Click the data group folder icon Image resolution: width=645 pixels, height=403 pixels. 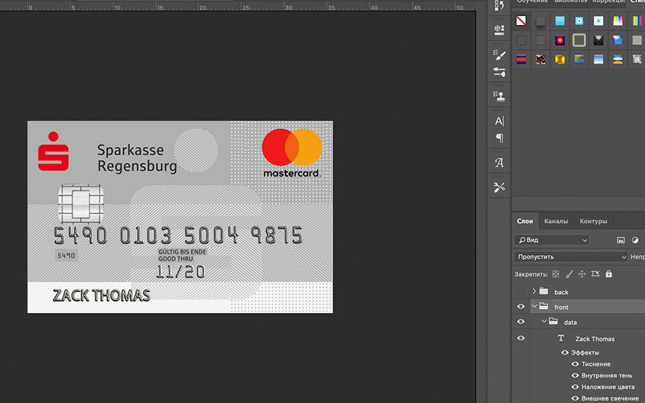click(x=553, y=321)
